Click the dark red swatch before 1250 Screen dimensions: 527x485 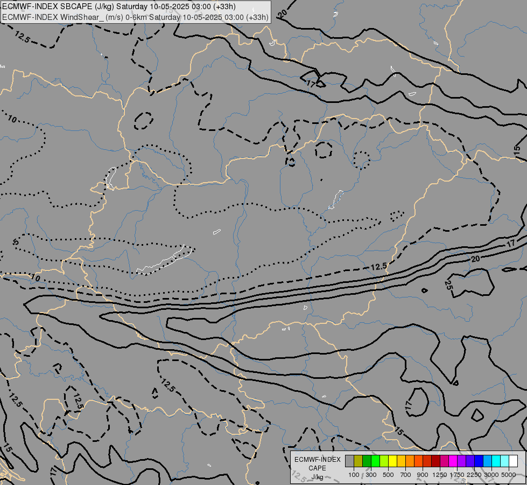(435, 461)
